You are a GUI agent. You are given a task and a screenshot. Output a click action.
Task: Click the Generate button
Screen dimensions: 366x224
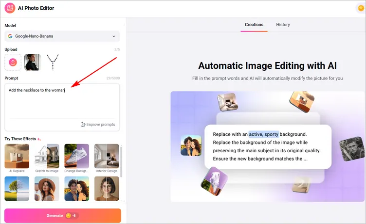(x=63, y=216)
